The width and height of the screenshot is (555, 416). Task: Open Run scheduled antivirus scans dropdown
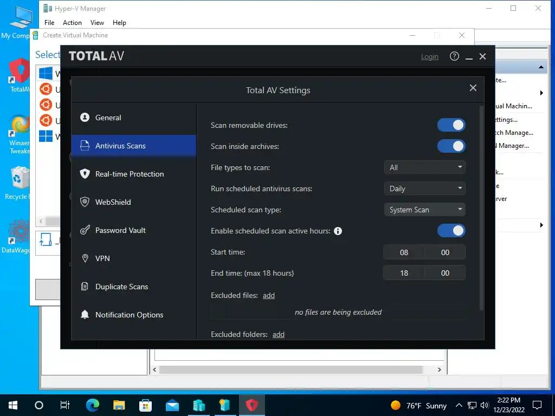point(425,188)
